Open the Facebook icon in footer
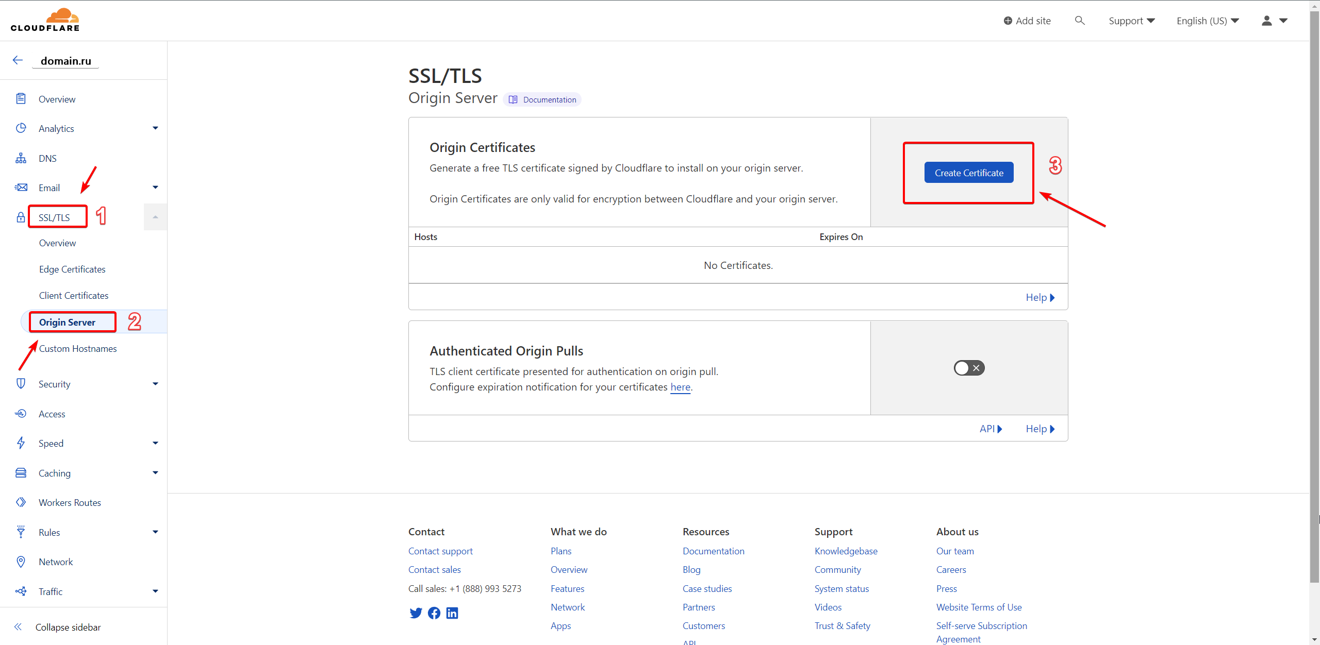The width and height of the screenshot is (1320, 645). tap(434, 613)
